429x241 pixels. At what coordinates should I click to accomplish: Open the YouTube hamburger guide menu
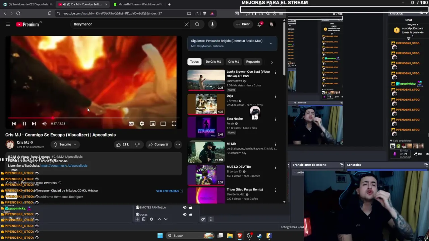point(8,24)
